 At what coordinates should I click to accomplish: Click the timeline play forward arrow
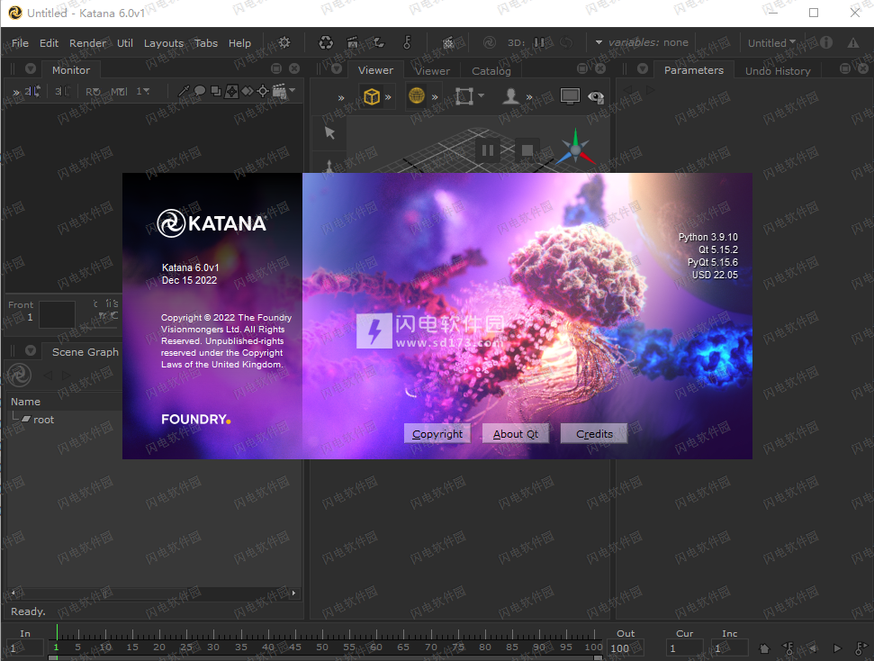(837, 648)
